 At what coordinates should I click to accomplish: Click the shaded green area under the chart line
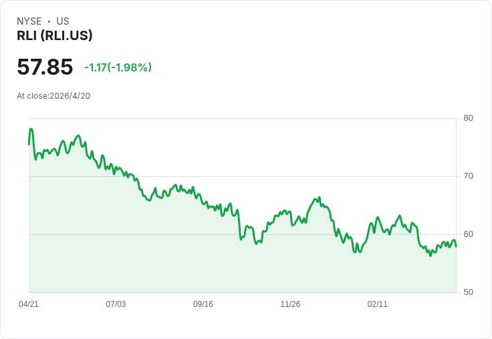(242, 270)
